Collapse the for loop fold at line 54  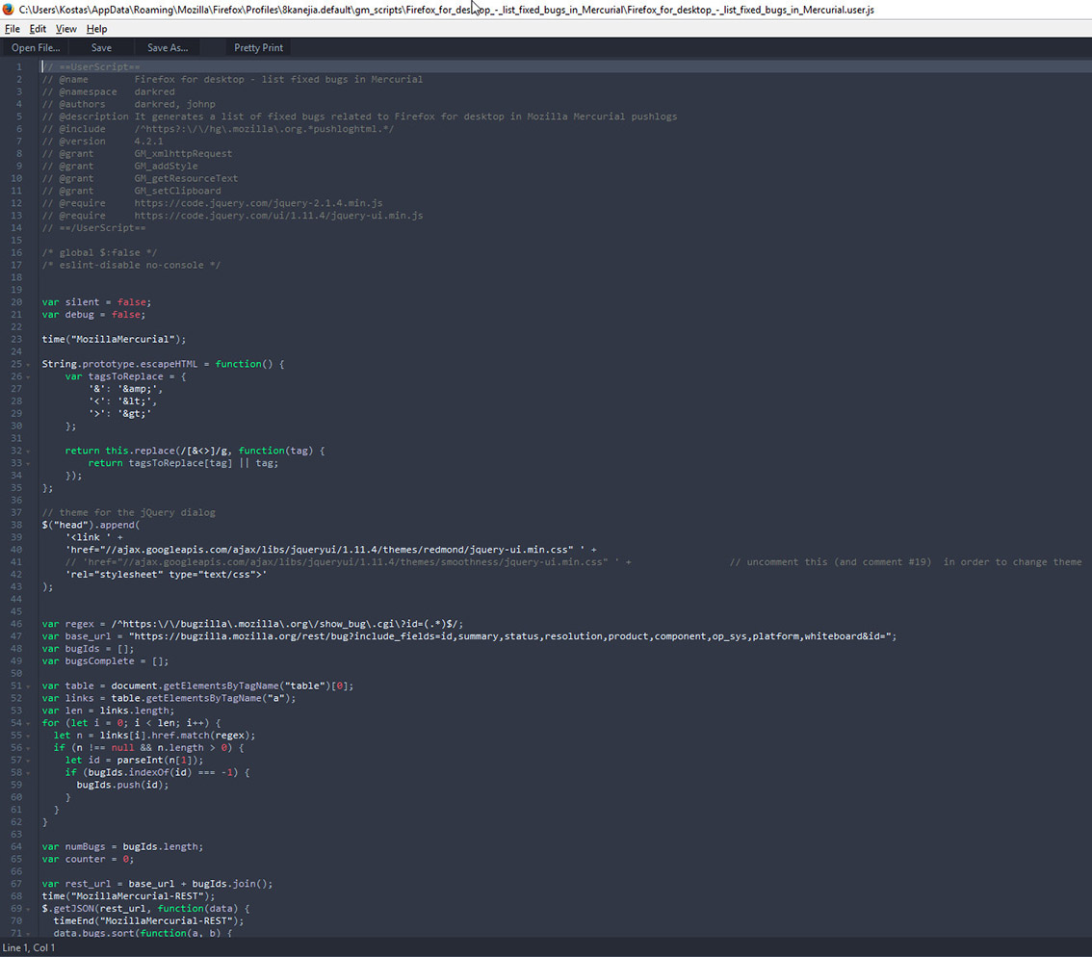(28, 724)
